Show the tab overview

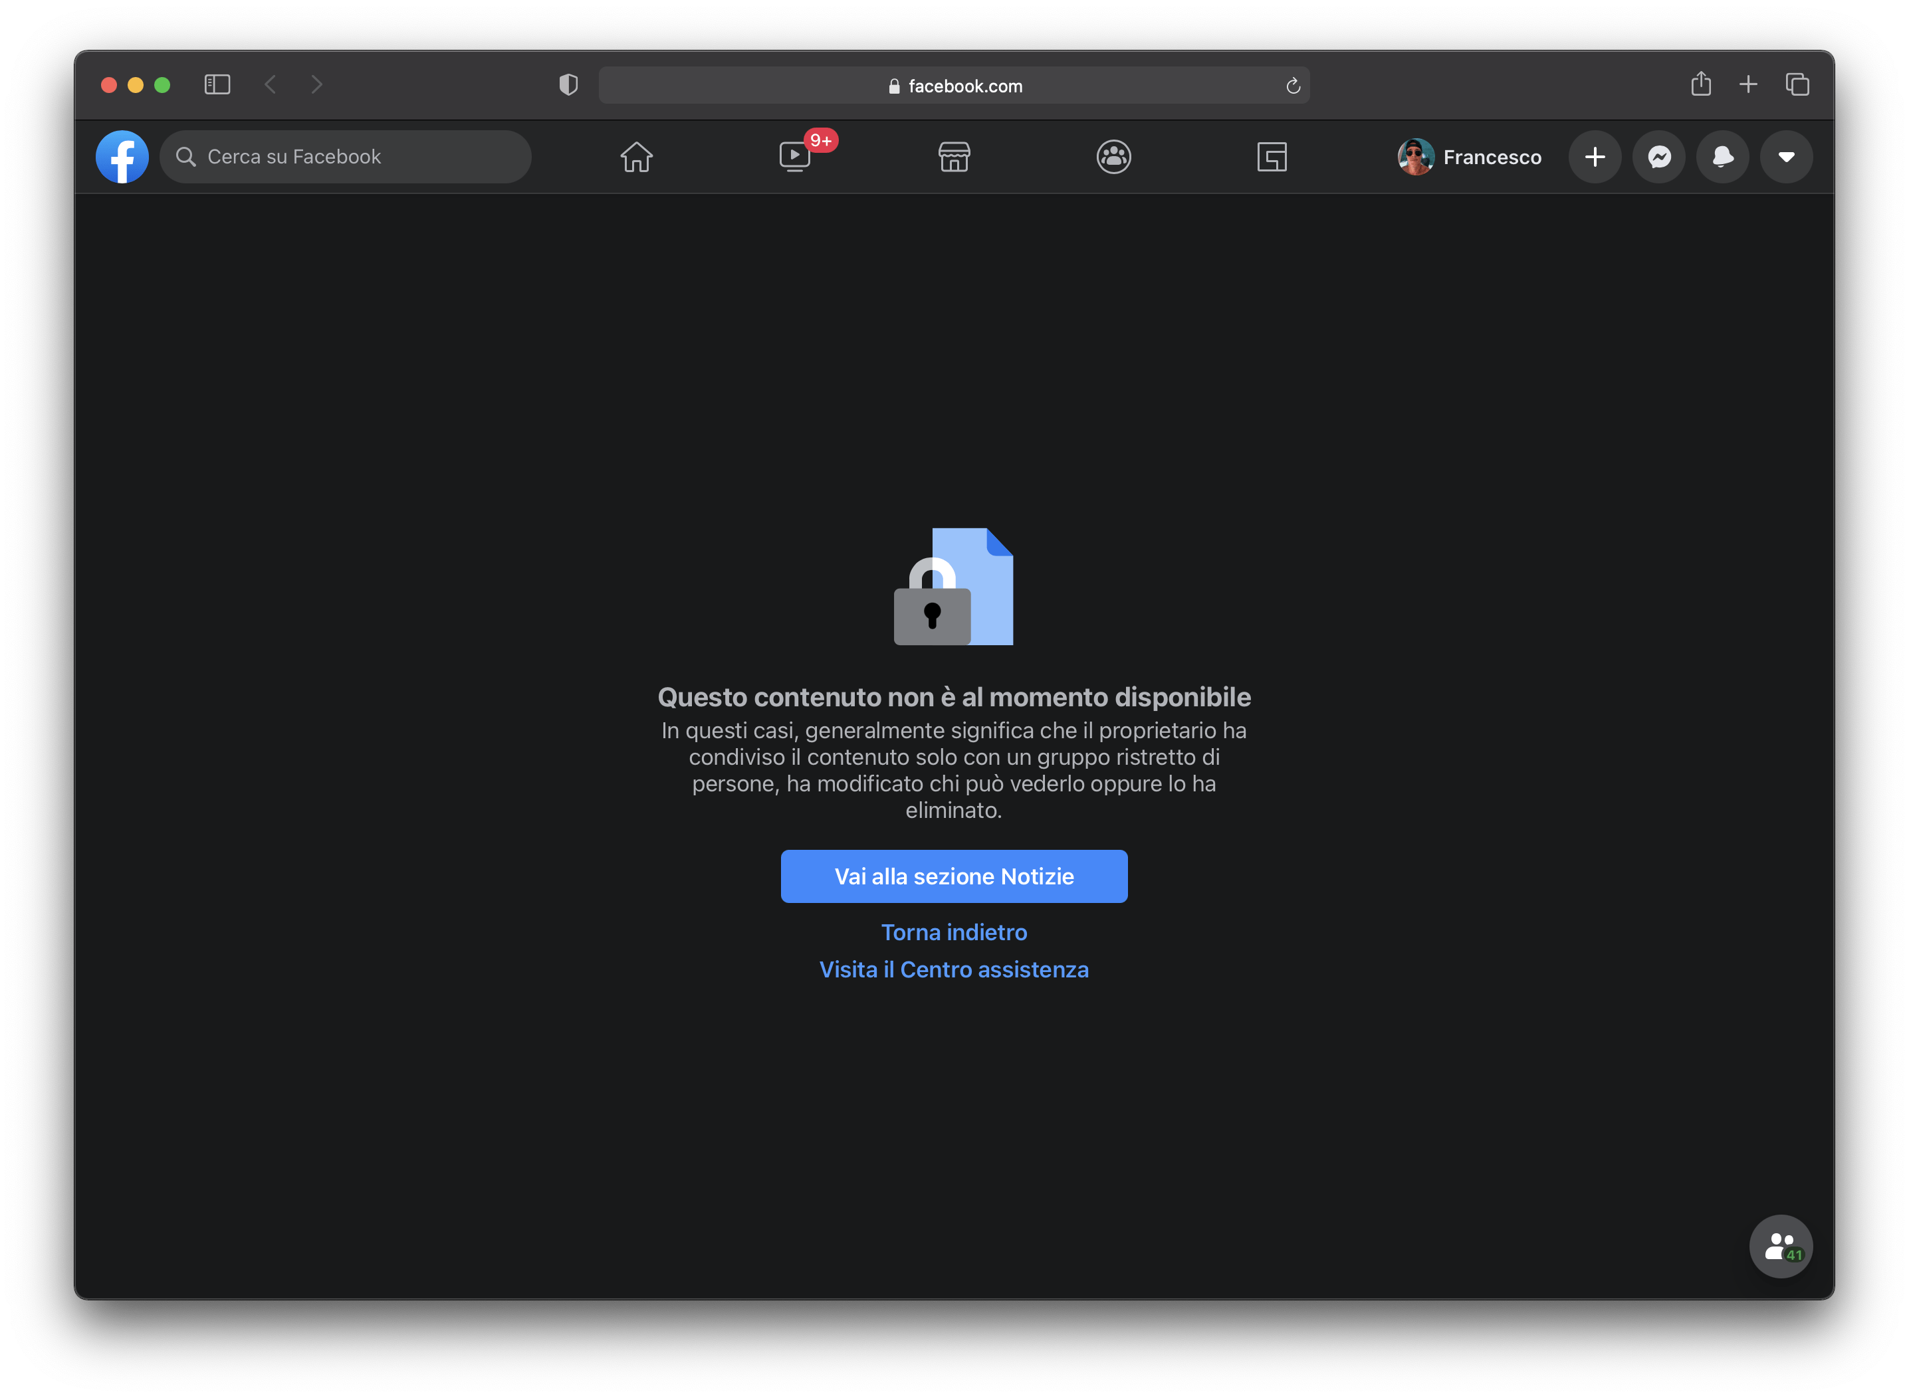[1797, 84]
